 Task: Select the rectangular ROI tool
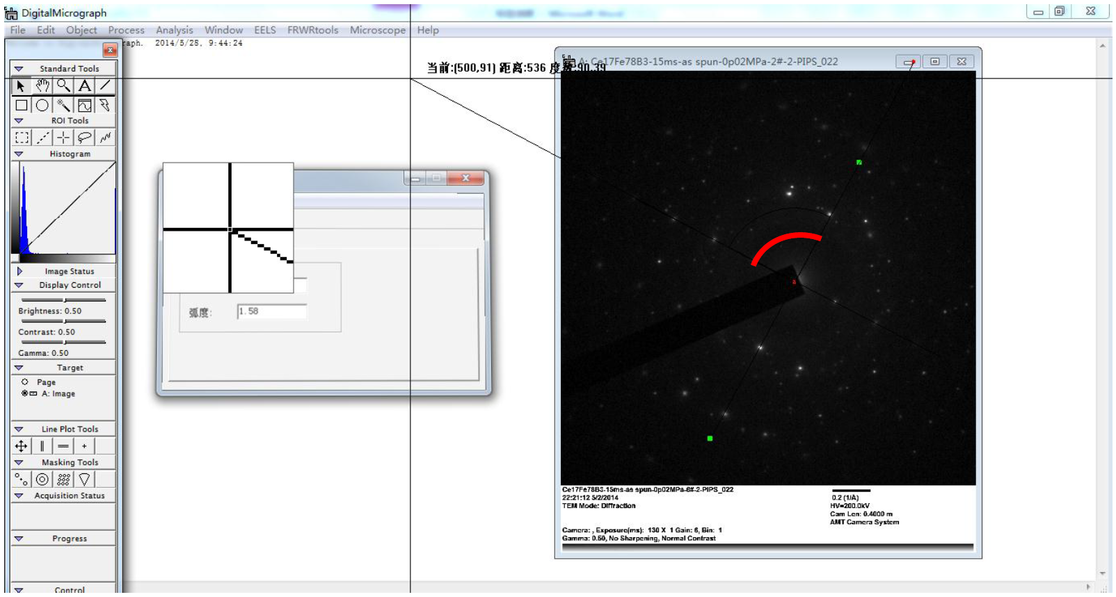(22, 138)
